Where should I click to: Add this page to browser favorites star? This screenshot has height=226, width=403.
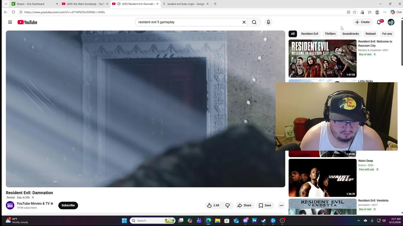[x=355, y=12]
